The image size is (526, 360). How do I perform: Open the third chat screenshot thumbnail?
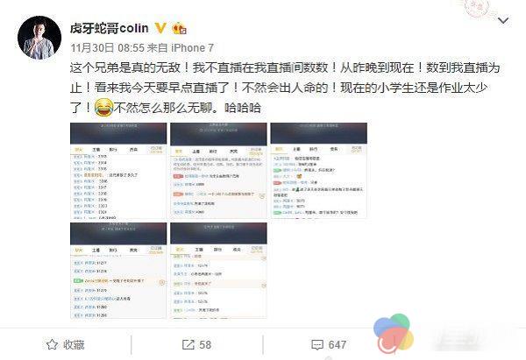tap(319, 171)
